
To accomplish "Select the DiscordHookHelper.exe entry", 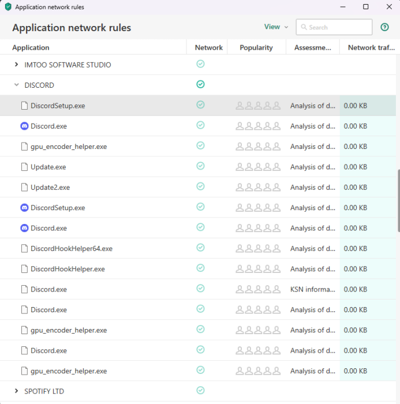I will point(68,269).
